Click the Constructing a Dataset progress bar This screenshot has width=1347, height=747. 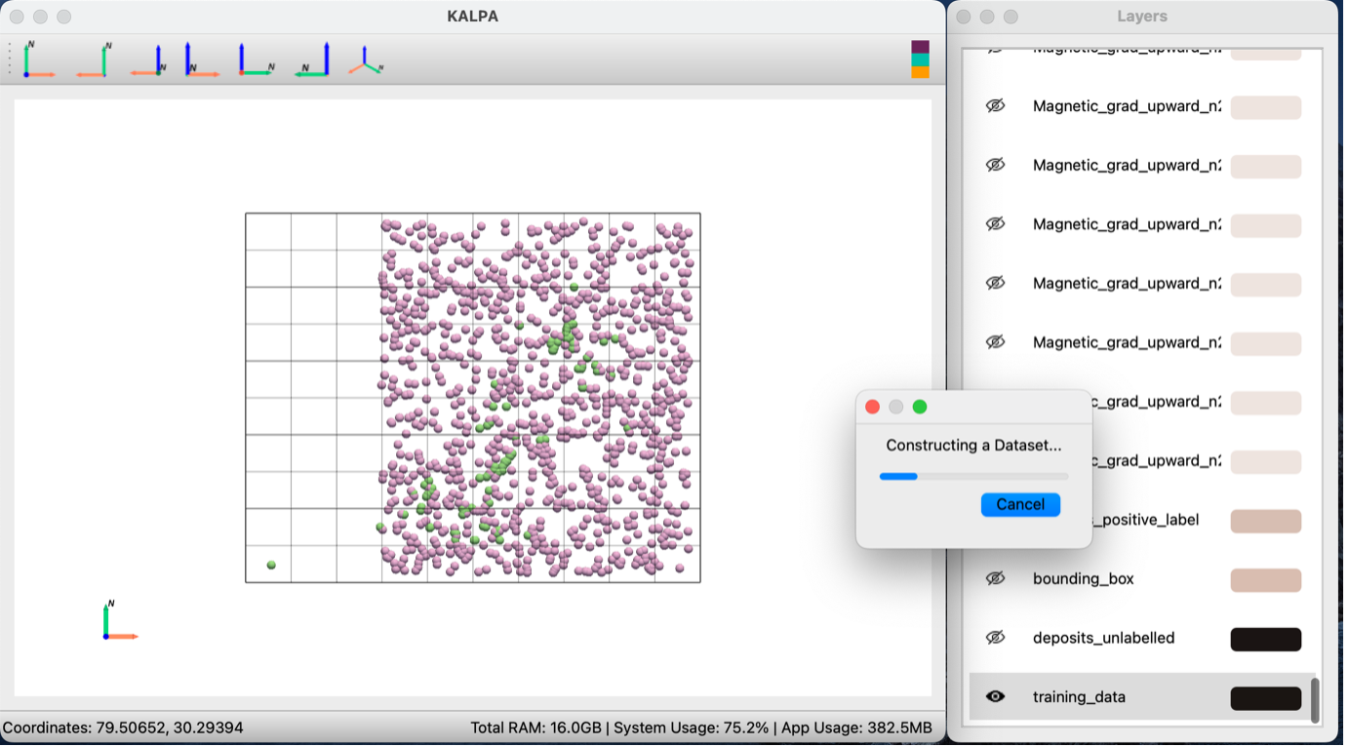click(973, 476)
